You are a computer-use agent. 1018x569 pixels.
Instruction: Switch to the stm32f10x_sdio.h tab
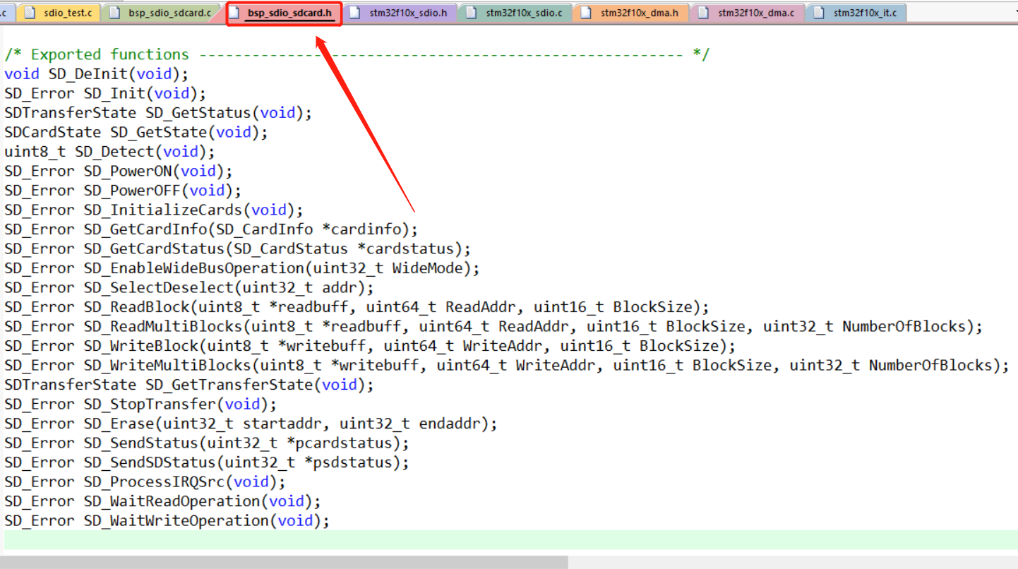pos(400,13)
